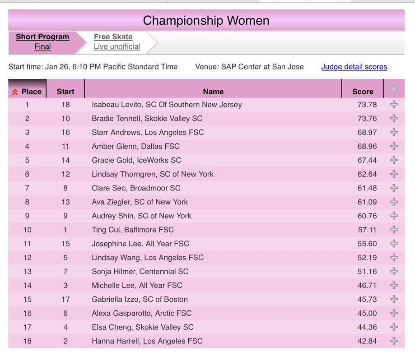Expand all rows via header plus icon

[393, 89]
